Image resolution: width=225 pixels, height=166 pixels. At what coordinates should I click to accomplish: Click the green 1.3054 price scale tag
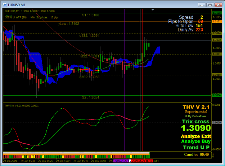coord(216,95)
